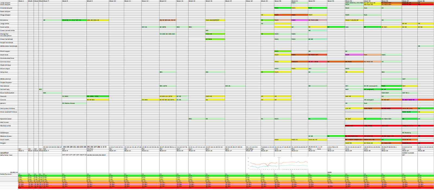Click the 'Large white' row label
The width and height of the screenshot is (434, 190).
point(5,24)
